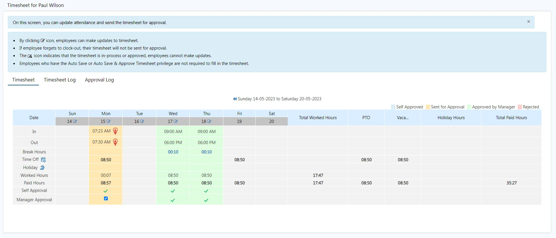Click the location pin beside 07:30 AM
This screenshot has height=238, width=556.
(115, 142)
